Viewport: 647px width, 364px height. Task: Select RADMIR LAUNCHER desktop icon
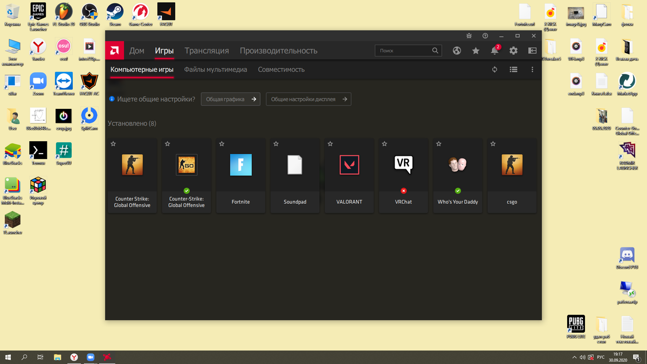[627, 156]
